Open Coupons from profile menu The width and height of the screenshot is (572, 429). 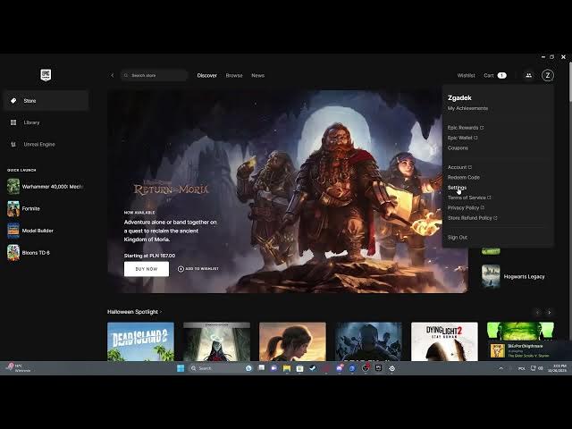(x=458, y=148)
